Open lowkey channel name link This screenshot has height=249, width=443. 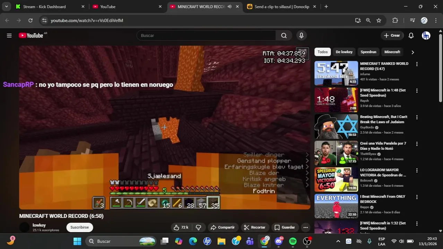(39, 225)
